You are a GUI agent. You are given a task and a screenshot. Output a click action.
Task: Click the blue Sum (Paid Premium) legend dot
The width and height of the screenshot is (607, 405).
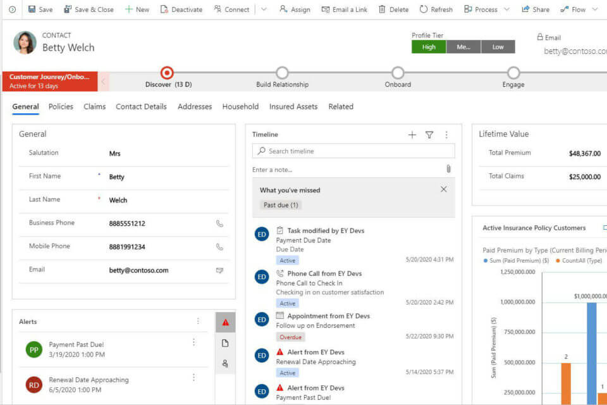click(x=486, y=260)
